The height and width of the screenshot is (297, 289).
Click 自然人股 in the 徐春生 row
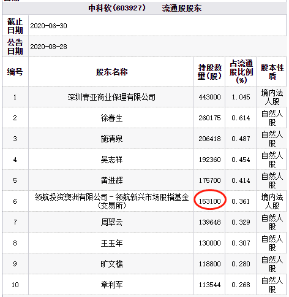point(272,118)
